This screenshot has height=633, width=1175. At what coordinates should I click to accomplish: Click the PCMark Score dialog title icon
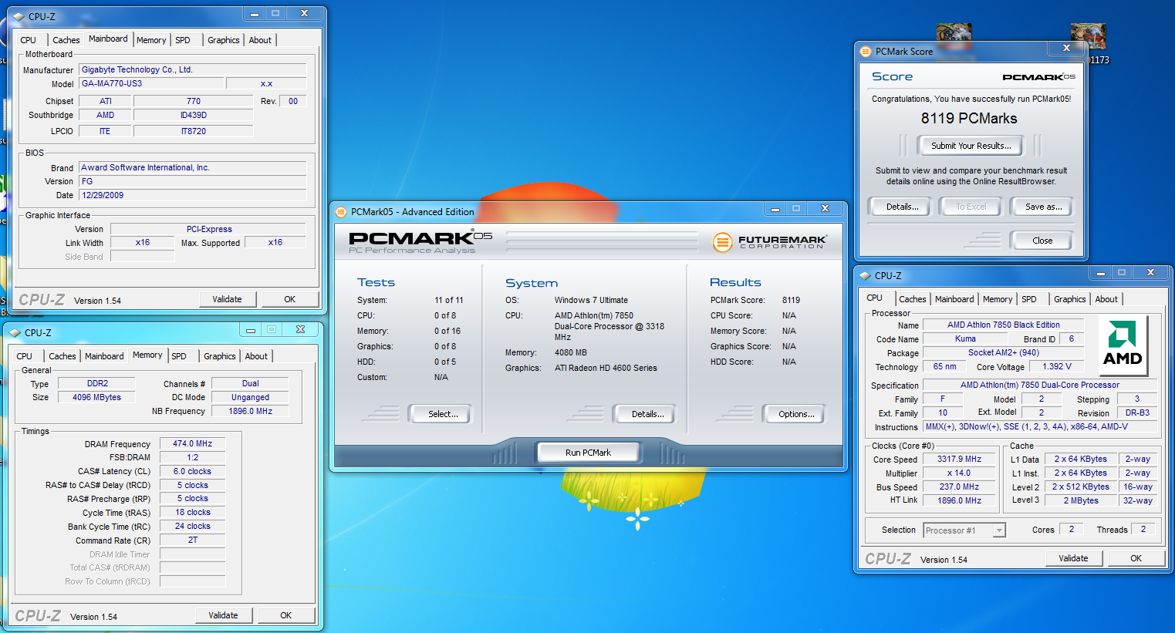866,52
